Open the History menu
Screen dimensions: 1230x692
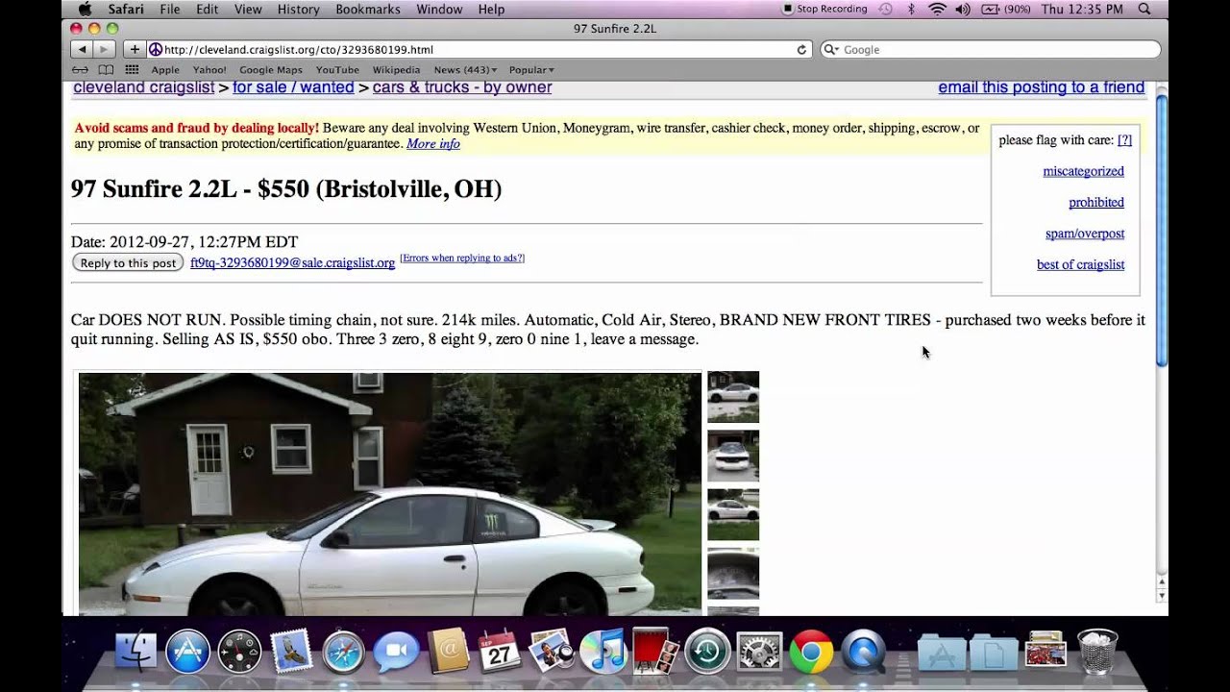pos(298,9)
